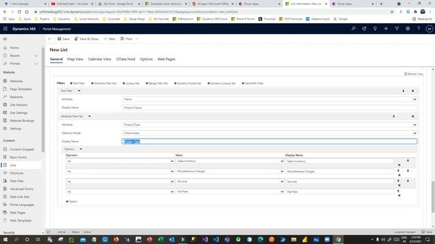The image size is (435, 244).
Task: Add a new Attribute Filter Set
Action: click(104, 83)
